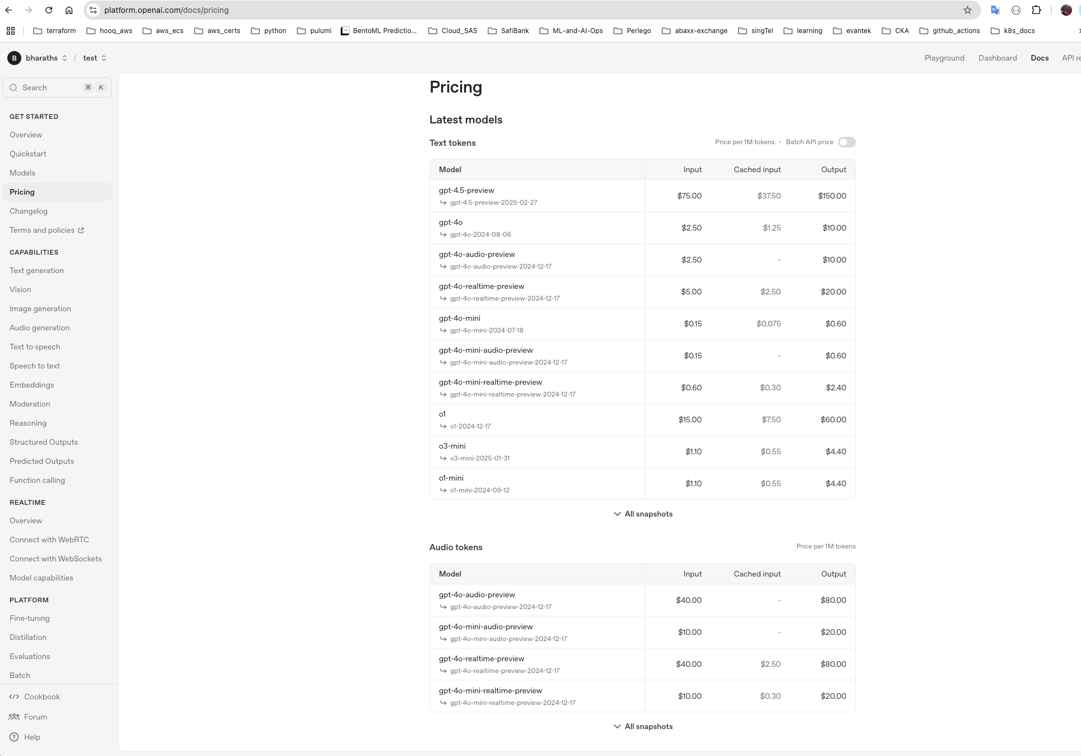Expand All snapshots under Audio tokens
This screenshot has height=756, width=1081.
pos(643,726)
